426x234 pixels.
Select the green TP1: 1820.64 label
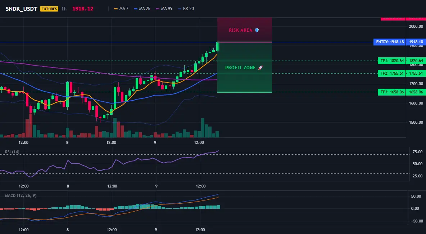[392, 61]
